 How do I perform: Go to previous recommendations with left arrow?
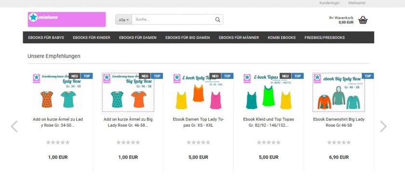14,126
